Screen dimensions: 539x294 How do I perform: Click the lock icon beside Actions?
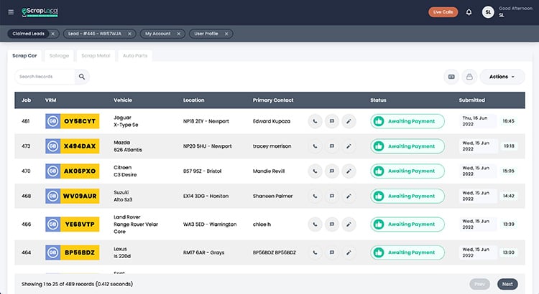point(469,77)
